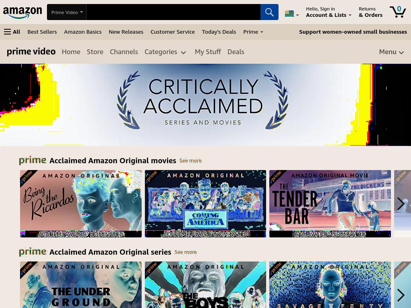Open Being the Ricardos movie card

[81, 204]
